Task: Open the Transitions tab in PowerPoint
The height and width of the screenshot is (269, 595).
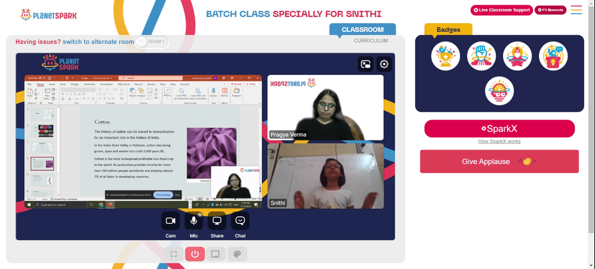Action: tap(89, 85)
